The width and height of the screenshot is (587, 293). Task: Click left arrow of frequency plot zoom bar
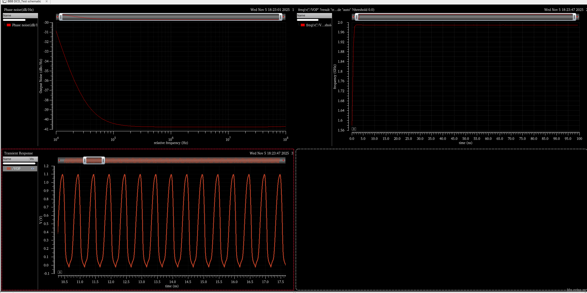353,17
